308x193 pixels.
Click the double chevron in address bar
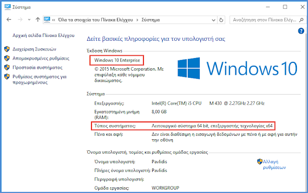click(x=53, y=20)
